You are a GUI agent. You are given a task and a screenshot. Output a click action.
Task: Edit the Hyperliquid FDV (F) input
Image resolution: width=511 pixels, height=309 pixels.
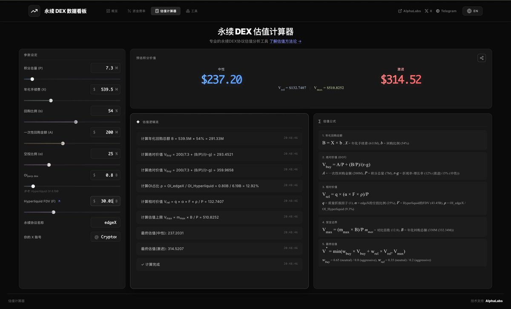[x=106, y=201]
